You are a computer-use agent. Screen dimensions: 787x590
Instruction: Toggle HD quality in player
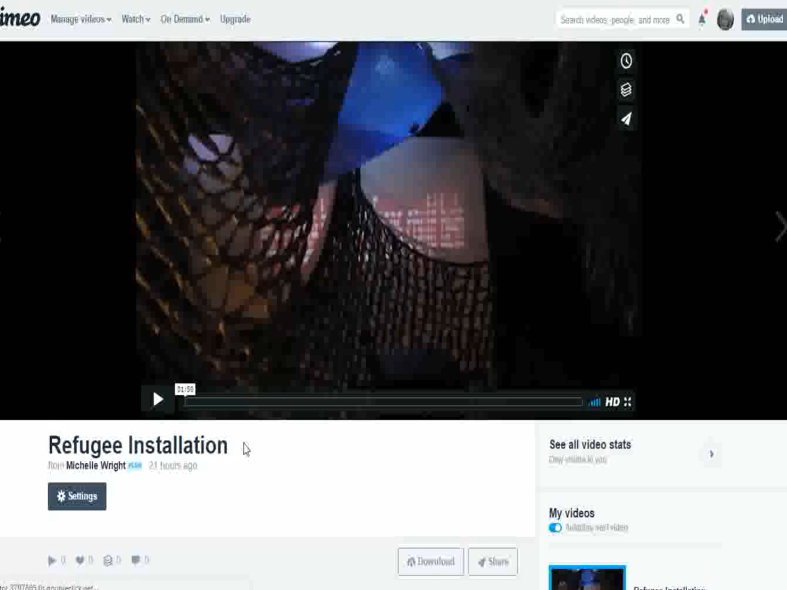pyautogui.click(x=612, y=402)
